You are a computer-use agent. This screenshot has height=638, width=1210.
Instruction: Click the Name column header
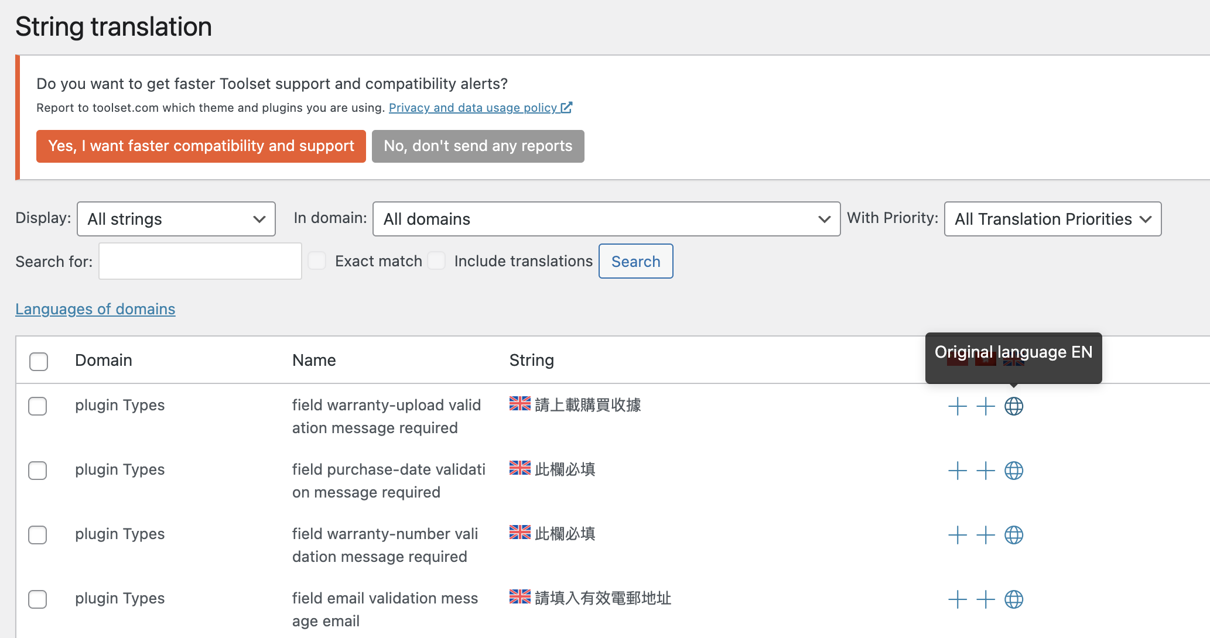[314, 360]
